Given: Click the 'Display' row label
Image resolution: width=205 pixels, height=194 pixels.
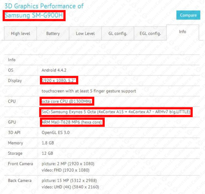Looking at the screenshot, I should [x=15, y=81].
